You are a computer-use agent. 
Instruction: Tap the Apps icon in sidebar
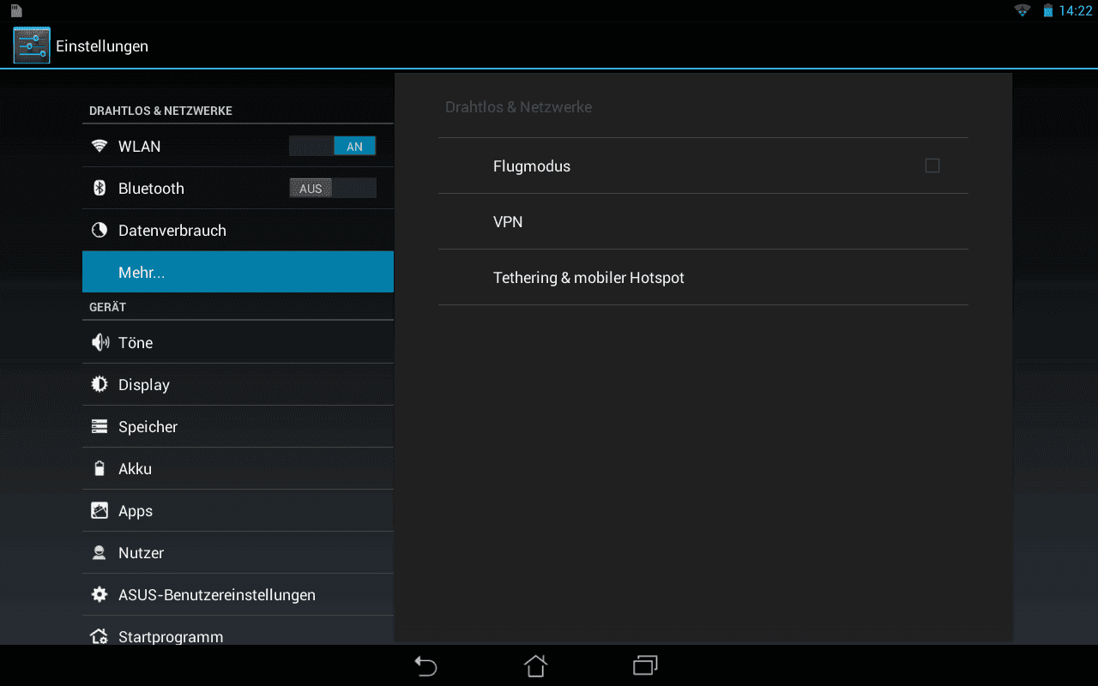(100, 510)
